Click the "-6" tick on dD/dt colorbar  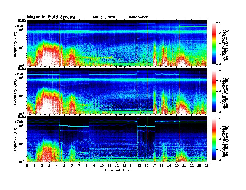point(220,91)
